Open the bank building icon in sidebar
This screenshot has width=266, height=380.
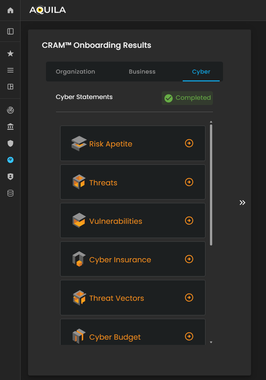pyautogui.click(x=10, y=127)
